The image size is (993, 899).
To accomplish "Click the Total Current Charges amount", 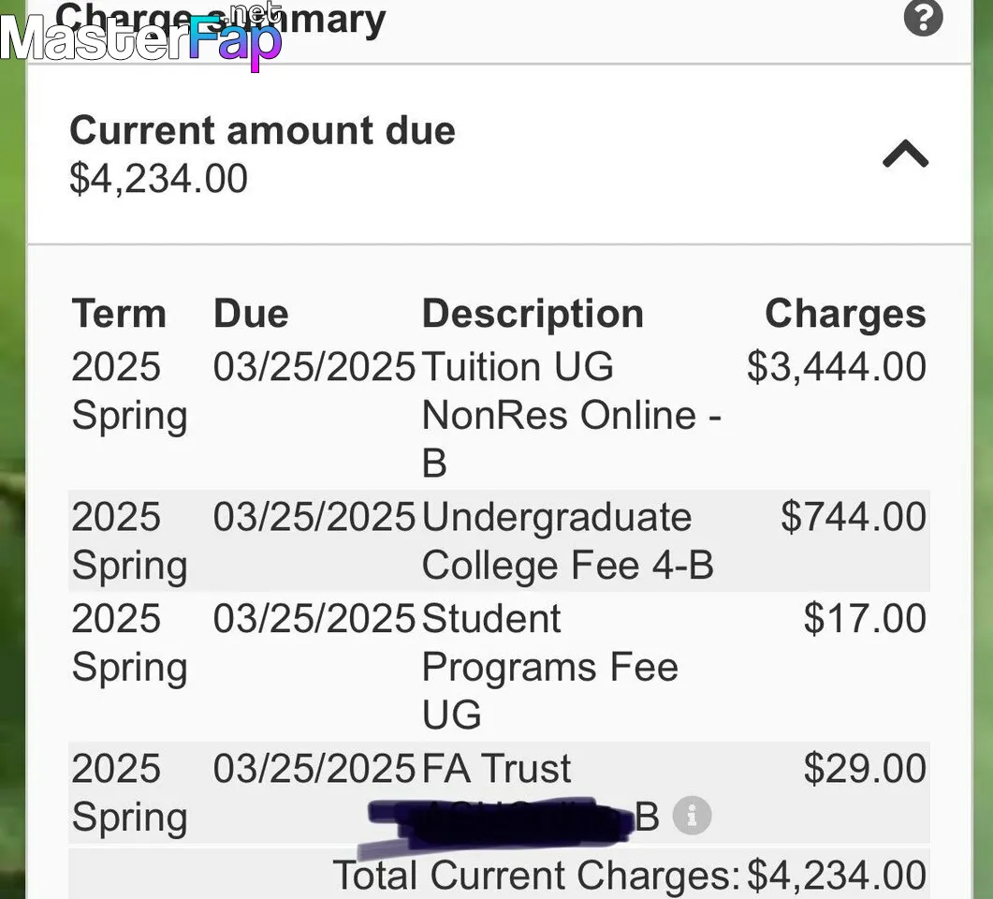I will point(837,875).
